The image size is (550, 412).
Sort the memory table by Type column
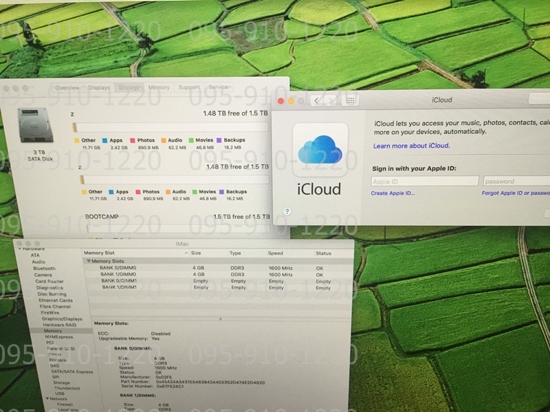pos(235,253)
